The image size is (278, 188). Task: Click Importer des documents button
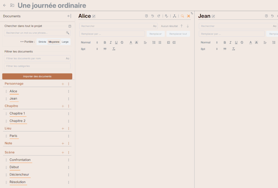click(x=37, y=76)
